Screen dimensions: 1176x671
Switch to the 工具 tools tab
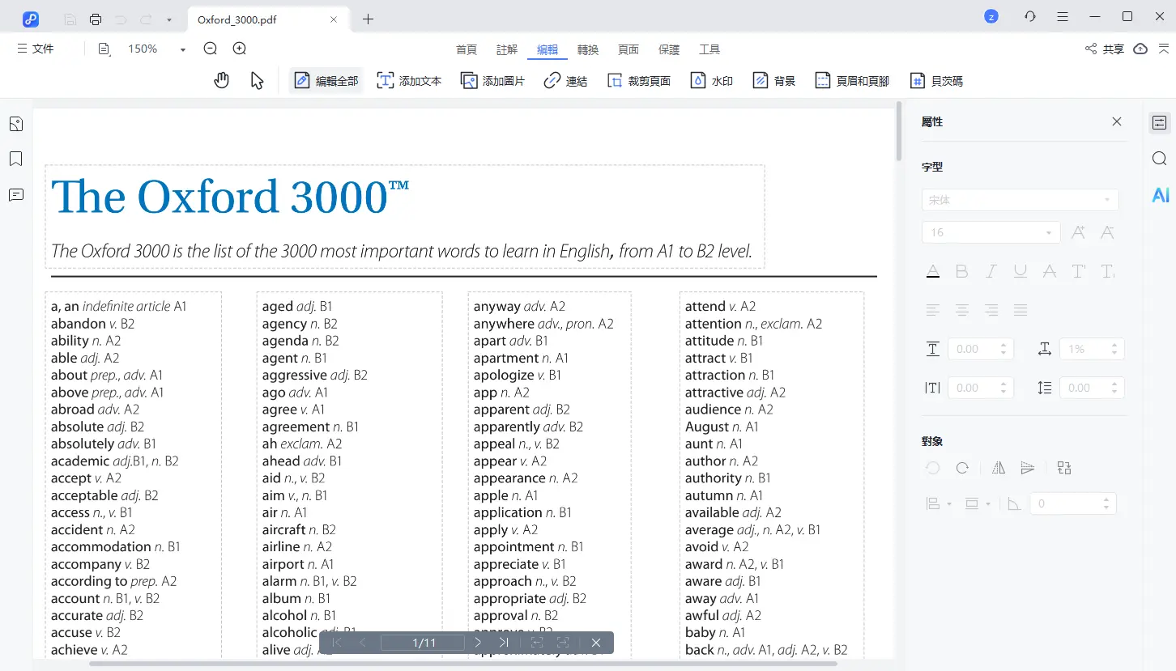point(709,49)
